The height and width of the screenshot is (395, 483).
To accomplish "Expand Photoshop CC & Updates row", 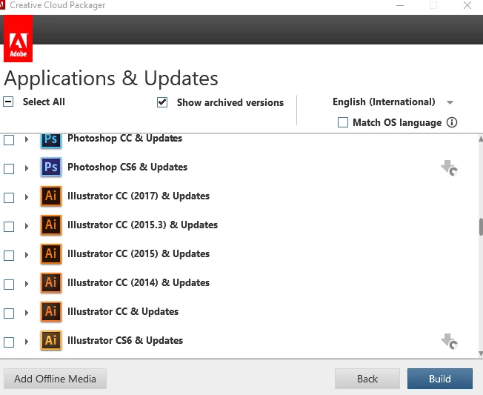I will (27, 139).
